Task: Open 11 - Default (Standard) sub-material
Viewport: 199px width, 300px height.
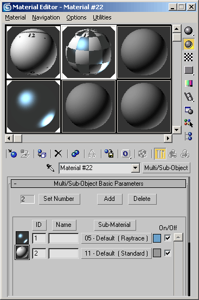Action: [x=116, y=253]
